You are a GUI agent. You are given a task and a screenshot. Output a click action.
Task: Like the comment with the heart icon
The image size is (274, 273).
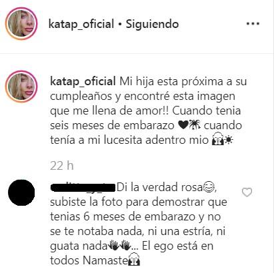(247, 192)
